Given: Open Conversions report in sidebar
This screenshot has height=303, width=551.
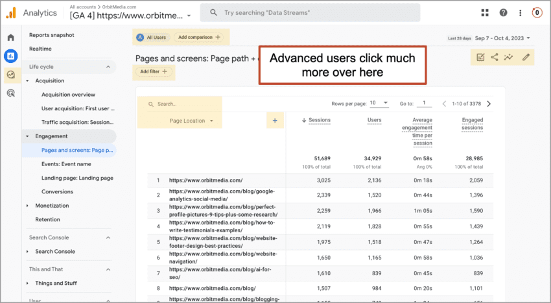Looking at the screenshot, I should click(57, 192).
